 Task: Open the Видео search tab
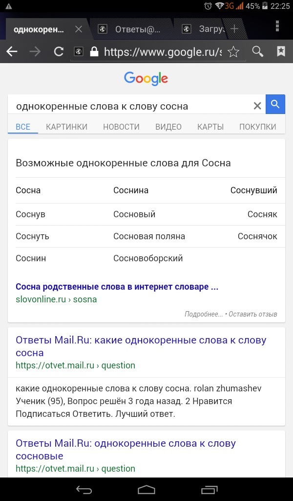(x=168, y=127)
